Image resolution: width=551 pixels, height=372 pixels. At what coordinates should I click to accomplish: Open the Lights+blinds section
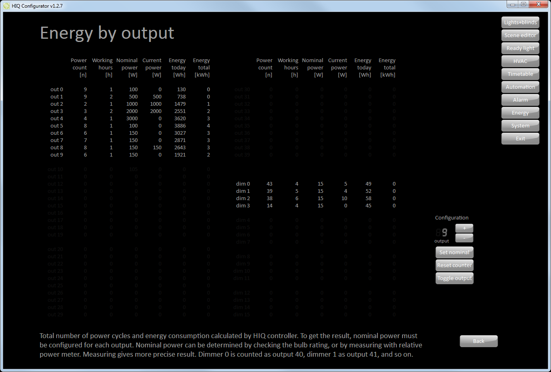(x=520, y=23)
